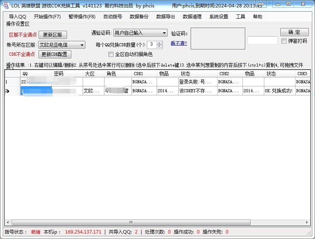Viewport: 315px width, 239px height.
Task: Click the 登录失败 status cell
Action: [x=198, y=82]
